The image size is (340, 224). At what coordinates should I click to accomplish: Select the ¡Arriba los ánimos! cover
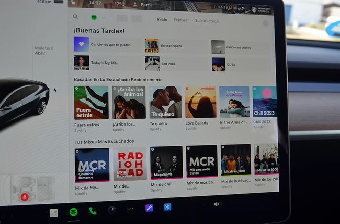[x=129, y=103]
